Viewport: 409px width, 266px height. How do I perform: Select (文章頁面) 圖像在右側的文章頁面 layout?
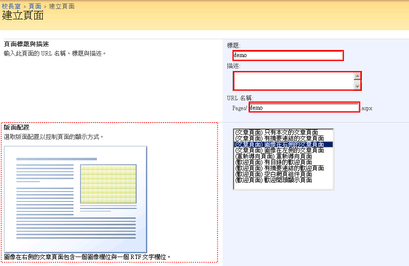pos(284,144)
